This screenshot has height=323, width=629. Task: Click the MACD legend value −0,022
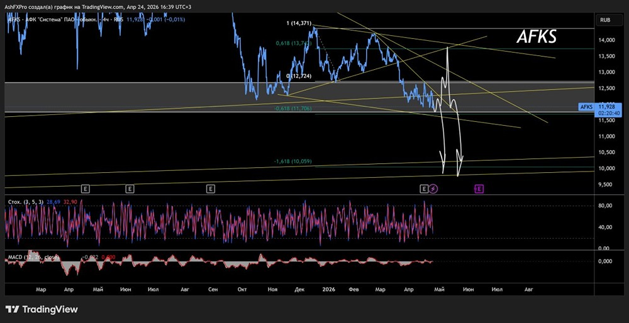click(90, 257)
